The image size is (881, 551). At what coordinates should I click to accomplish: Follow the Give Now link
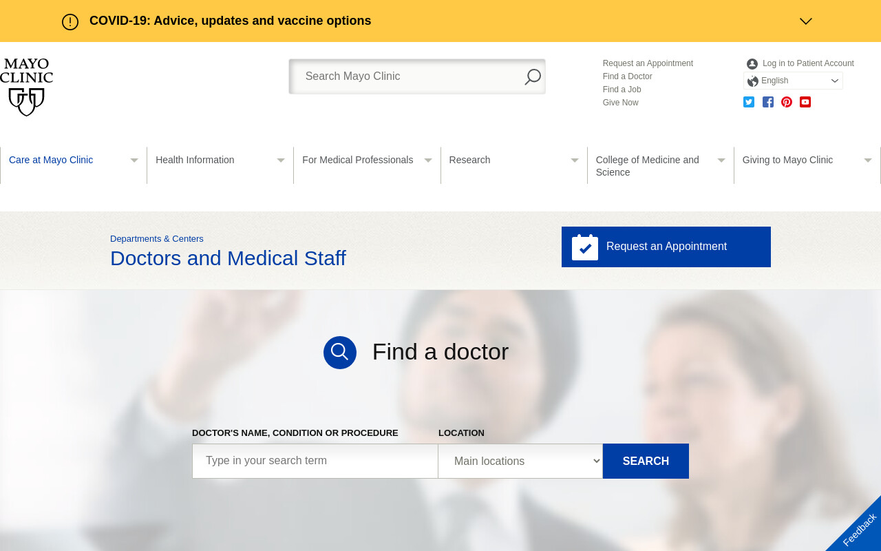click(x=620, y=103)
